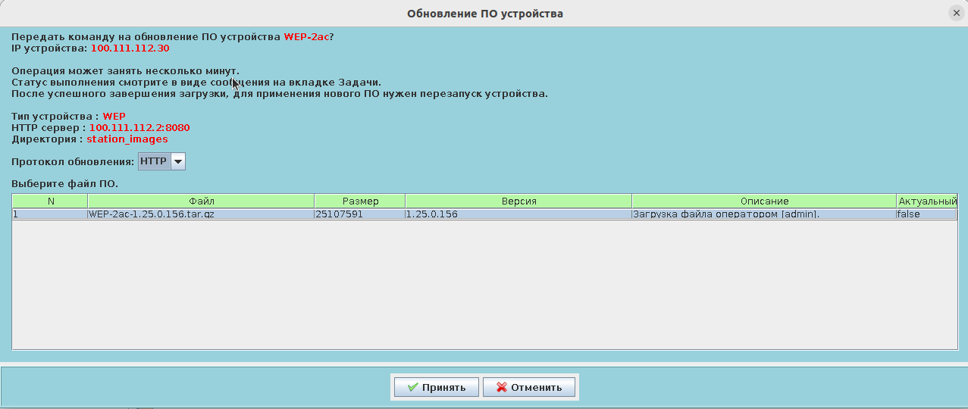Click the device type value WEP
The image size is (968, 409).
[x=114, y=116]
